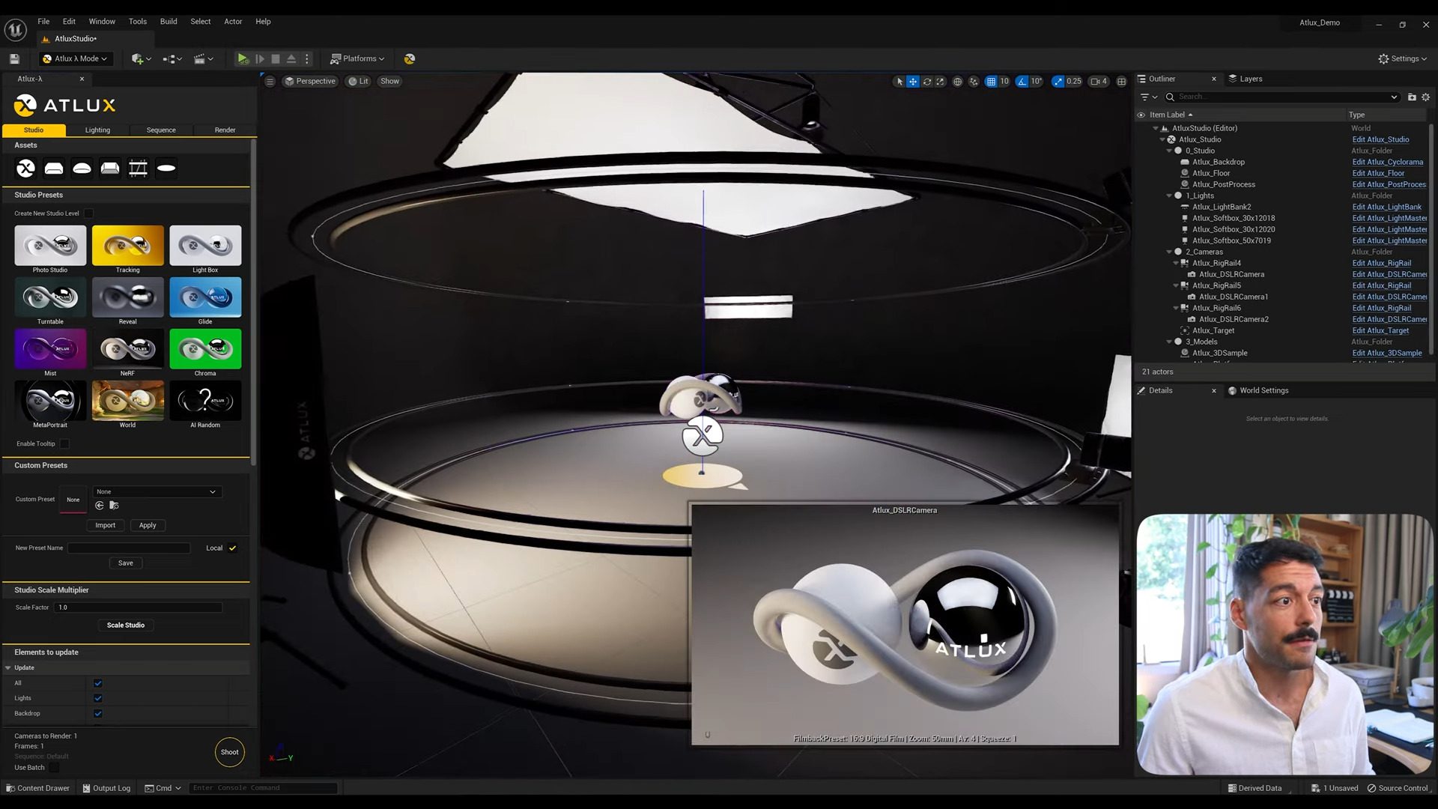
Task: Uncheck the Lights update checkbox
Action: (97, 697)
